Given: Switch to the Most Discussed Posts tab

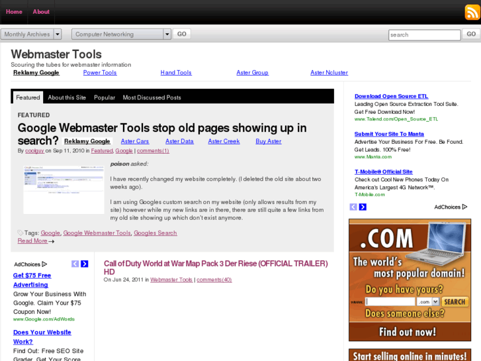Looking at the screenshot, I should point(152,97).
